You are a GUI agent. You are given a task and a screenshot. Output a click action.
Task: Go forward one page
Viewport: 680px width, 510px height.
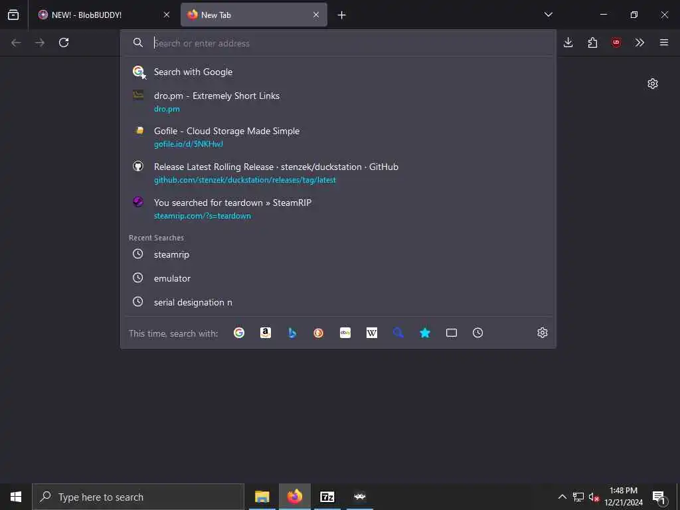tap(40, 42)
